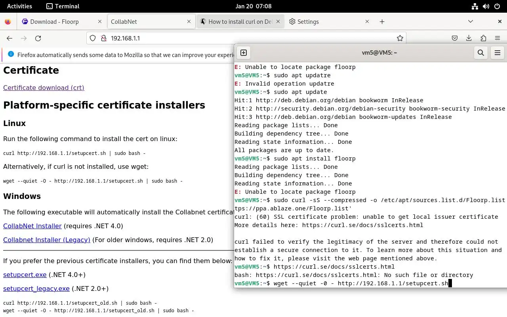
Task: Click the terminal title vm5@VM5: ~
Action: (379, 53)
